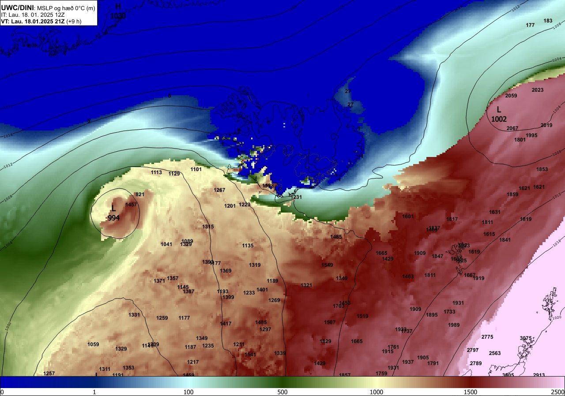Click the low pressure label 'L 994'
The image size is (565, 396).
coord(113,213)
